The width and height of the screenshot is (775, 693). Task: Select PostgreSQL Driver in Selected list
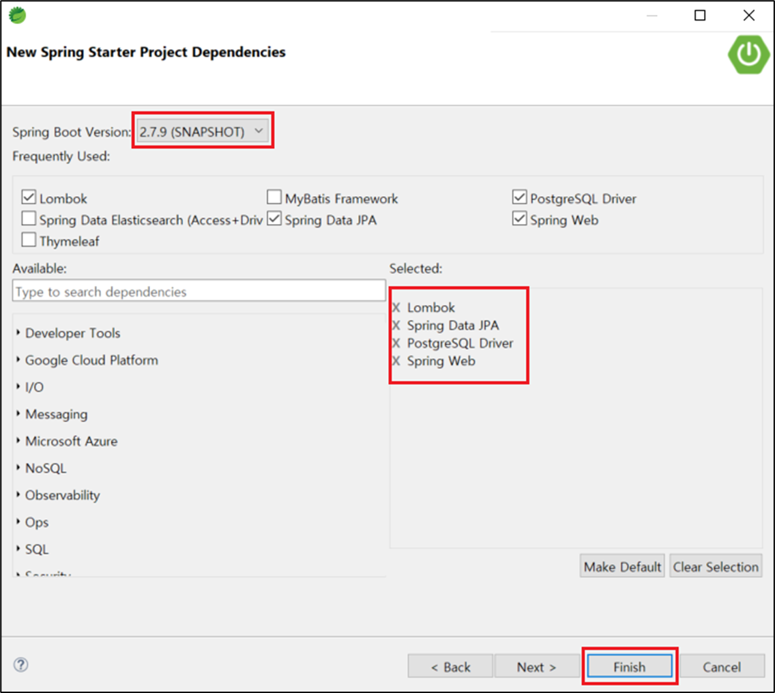tap(460, 343)
